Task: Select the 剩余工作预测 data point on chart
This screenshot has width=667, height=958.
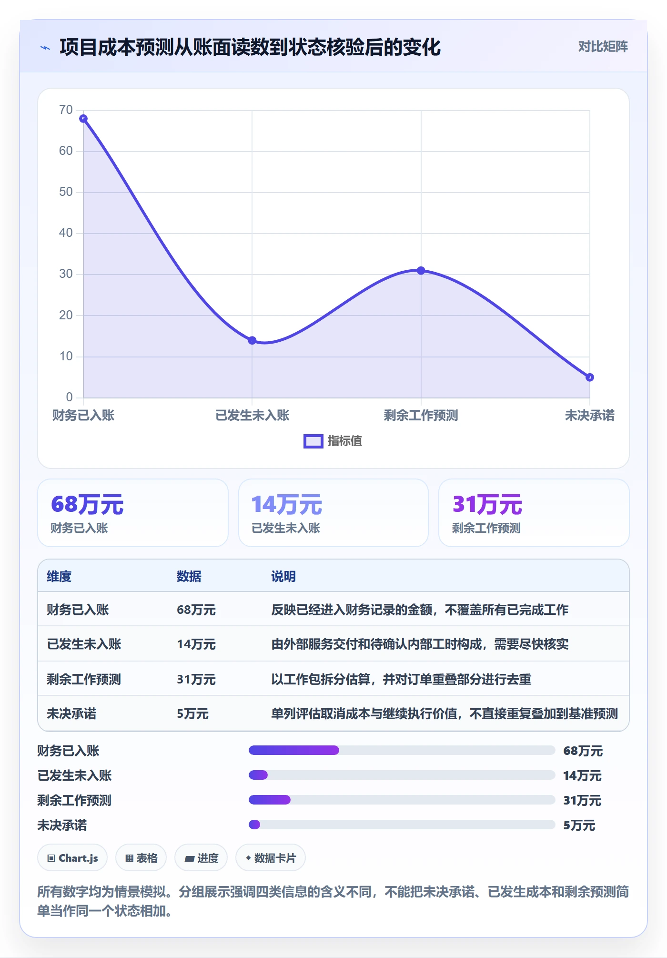Action: point(421,271)
